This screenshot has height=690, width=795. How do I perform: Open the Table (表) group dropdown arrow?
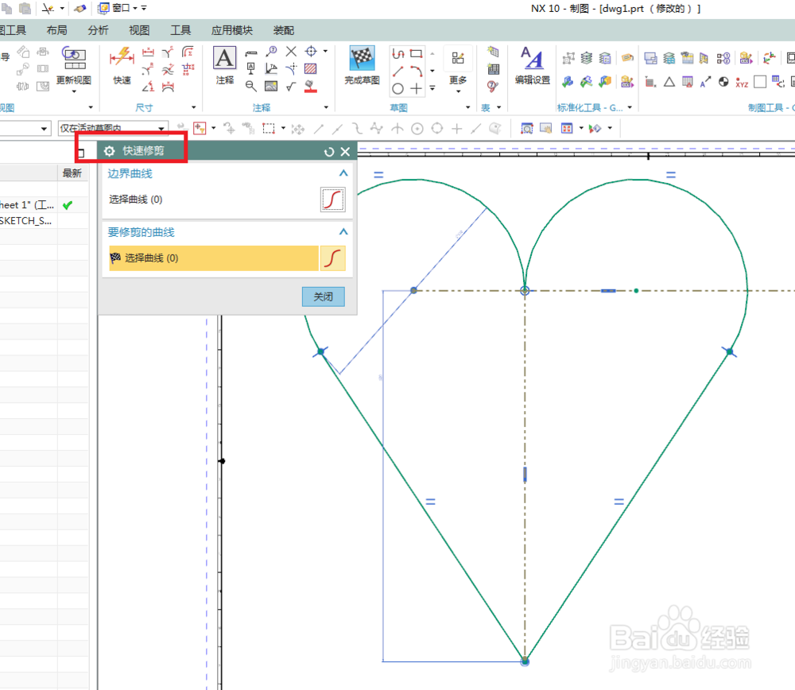499,107
